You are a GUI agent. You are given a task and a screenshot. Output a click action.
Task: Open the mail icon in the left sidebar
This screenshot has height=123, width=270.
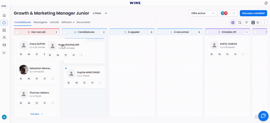point(4,45)
